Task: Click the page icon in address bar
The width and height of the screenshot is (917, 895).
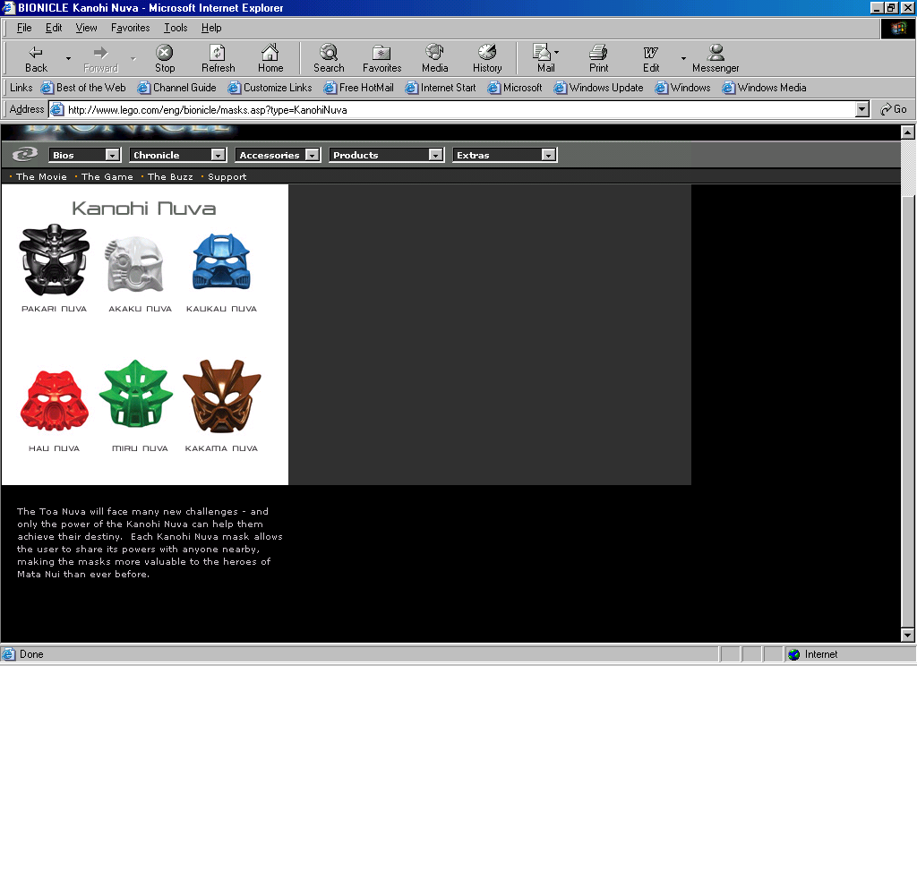Action: [x=56, y=109]
